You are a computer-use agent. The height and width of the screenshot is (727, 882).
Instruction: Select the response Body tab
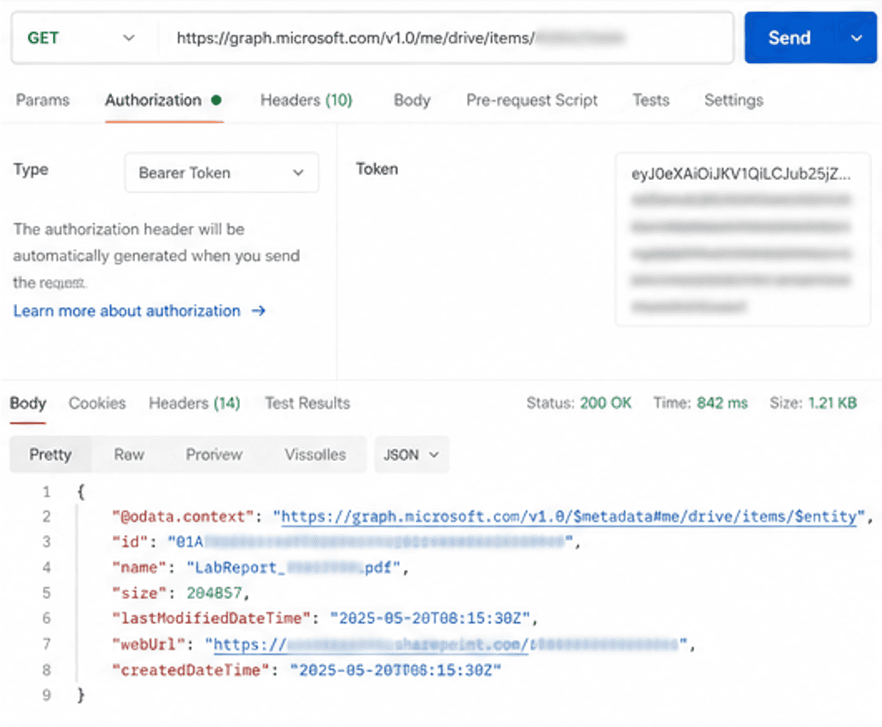click(28, 403)
